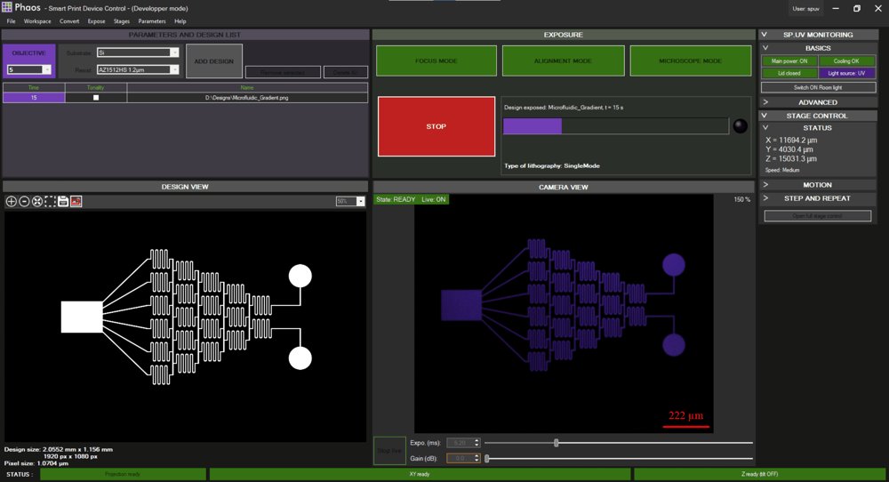Toggle the Tonality checkbox for Microfluidic_Gradient

(96, 98)
